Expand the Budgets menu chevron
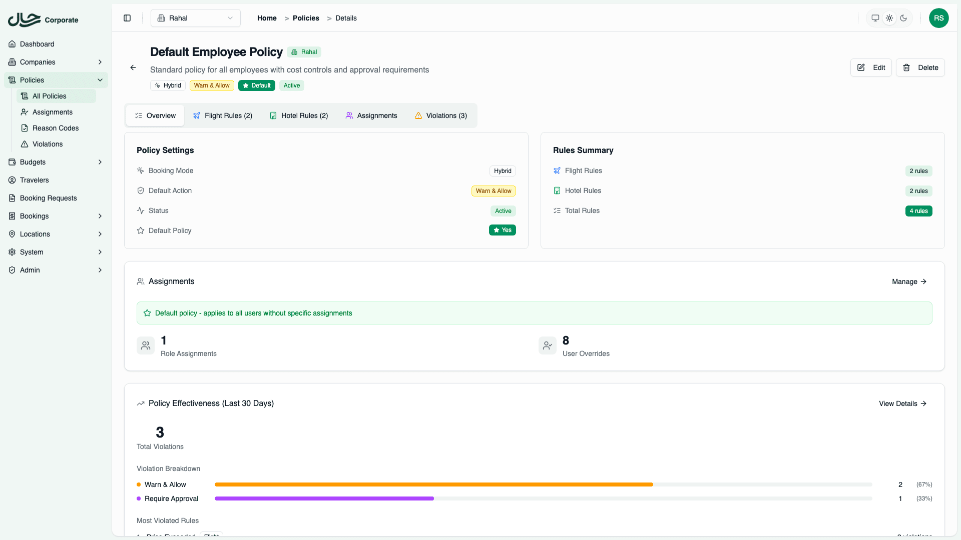The height and width of the screenshot is (540, 961). tap(100, 162)
